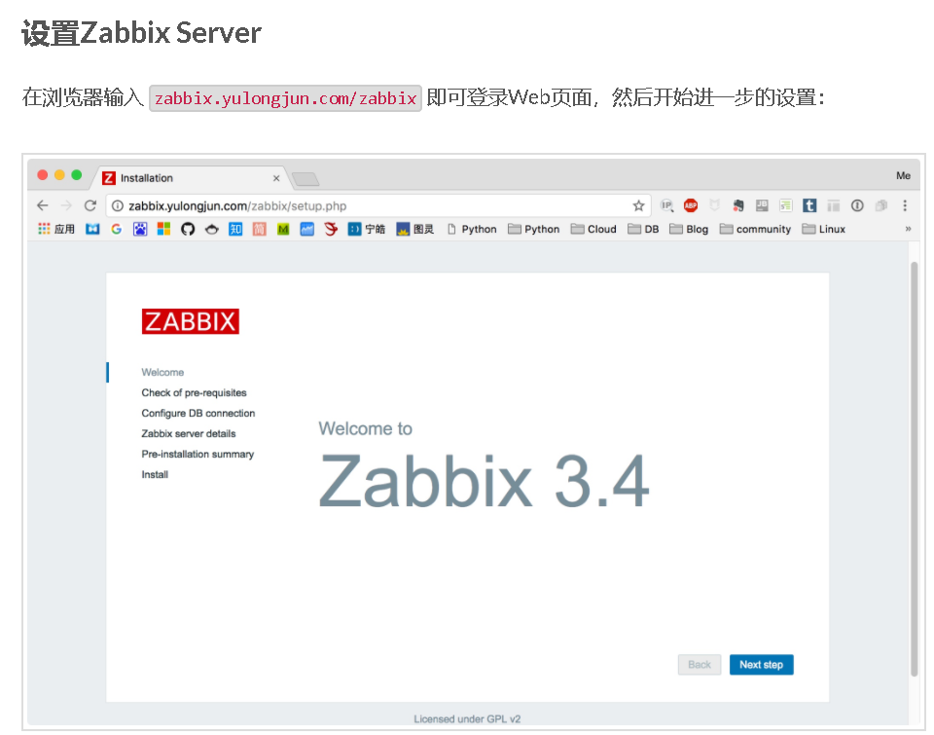Click the Next step button
Image resolution: width=934 pixels, height=735 pixels.
tap(761, 665)
